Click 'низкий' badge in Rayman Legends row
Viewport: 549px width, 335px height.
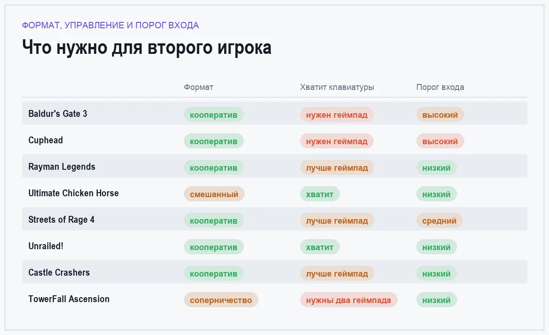436,167
